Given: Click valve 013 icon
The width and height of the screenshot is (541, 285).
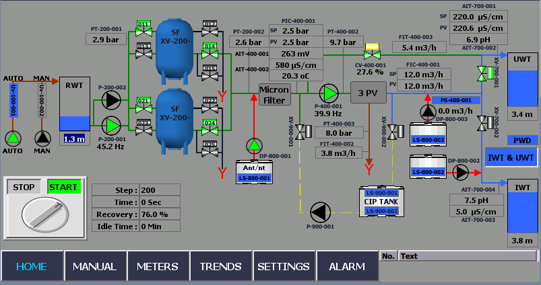Looking at the screenshot, I should (144, 51).
